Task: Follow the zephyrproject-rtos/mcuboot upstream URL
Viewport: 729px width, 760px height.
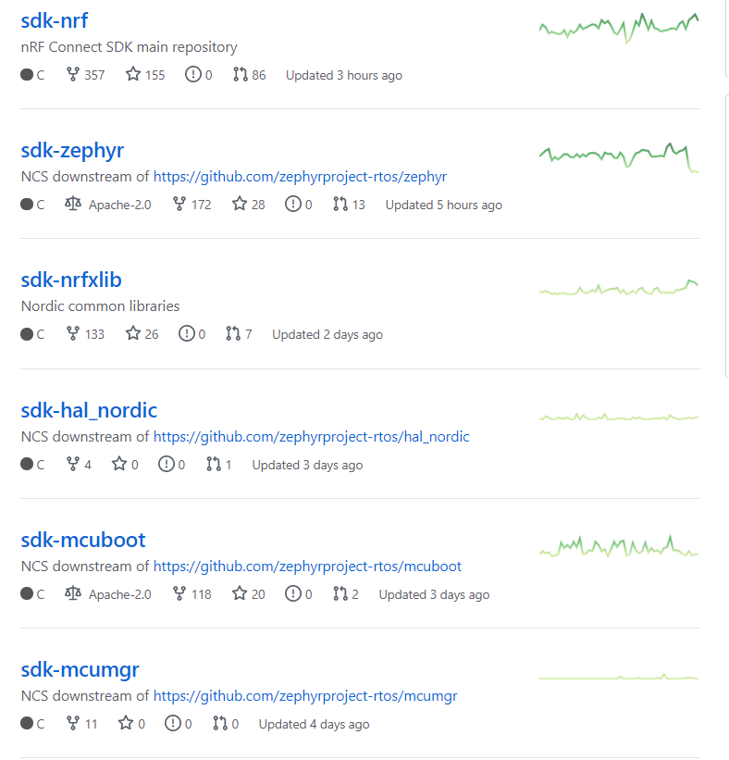Action: pyautogui.click(x=307, y=567)
